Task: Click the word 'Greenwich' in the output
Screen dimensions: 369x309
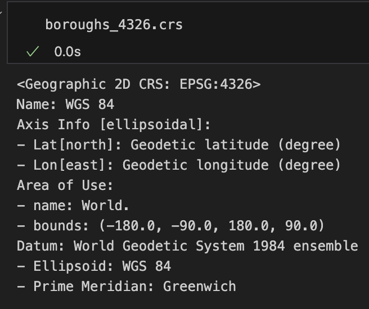Action: [200, 287]
